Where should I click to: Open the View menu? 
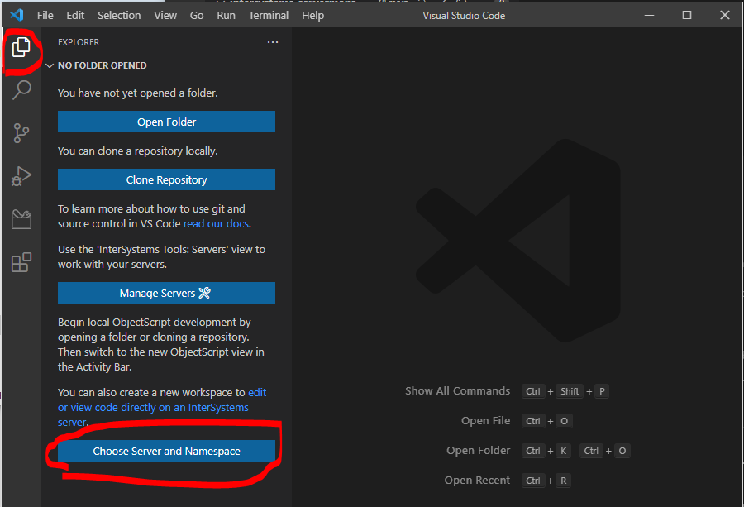165,15
